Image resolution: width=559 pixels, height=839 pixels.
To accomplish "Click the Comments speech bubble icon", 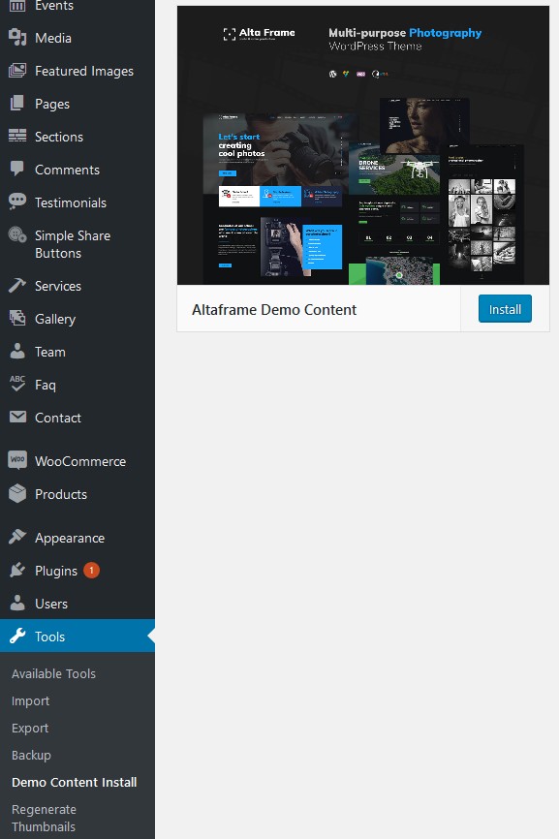I will tap(17, 169).
